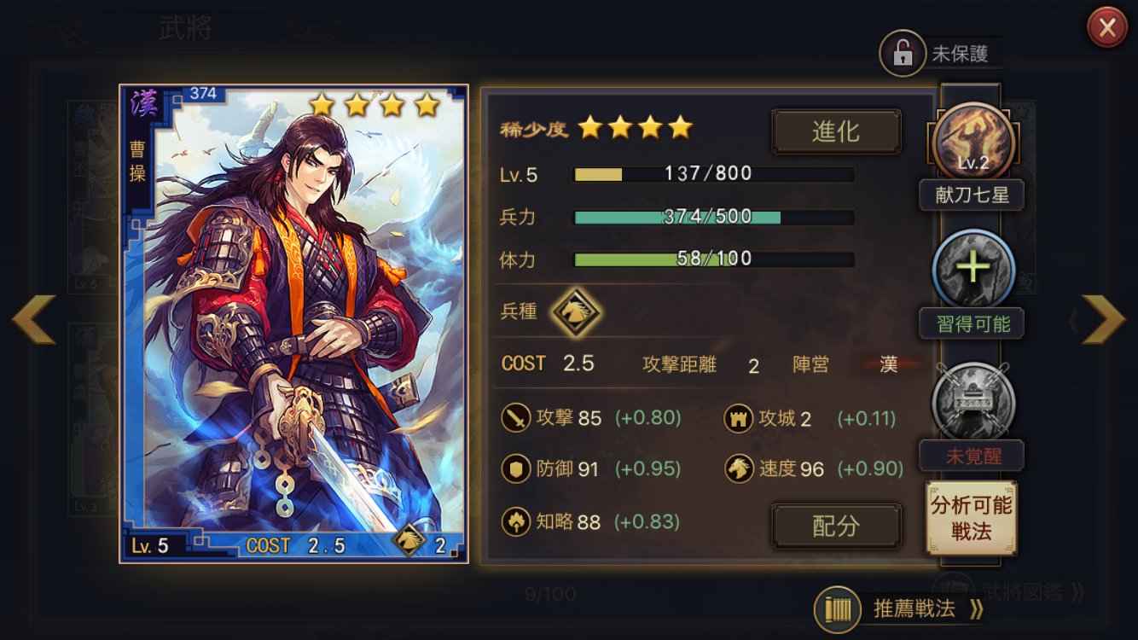The width and height of the screenshot is (1138, 640).
Task: Click the 速度 horse stat icon
Action: [x=739, y=469]
